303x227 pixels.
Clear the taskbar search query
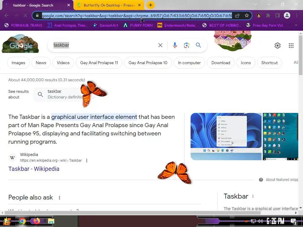tap(160, 45)
